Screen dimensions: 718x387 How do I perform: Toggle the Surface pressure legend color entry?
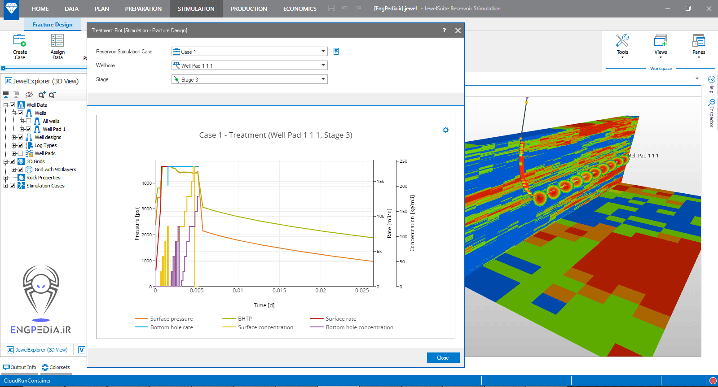[141, 319]
